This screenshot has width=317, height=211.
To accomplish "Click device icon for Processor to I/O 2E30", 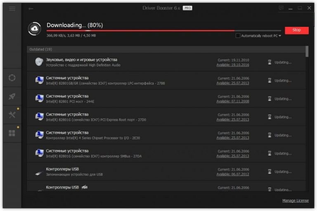I will (x=39, y=135).
